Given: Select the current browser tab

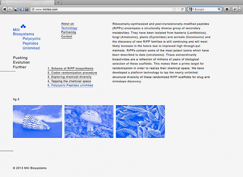Looking at the screenshot, I should click(28, 3).
